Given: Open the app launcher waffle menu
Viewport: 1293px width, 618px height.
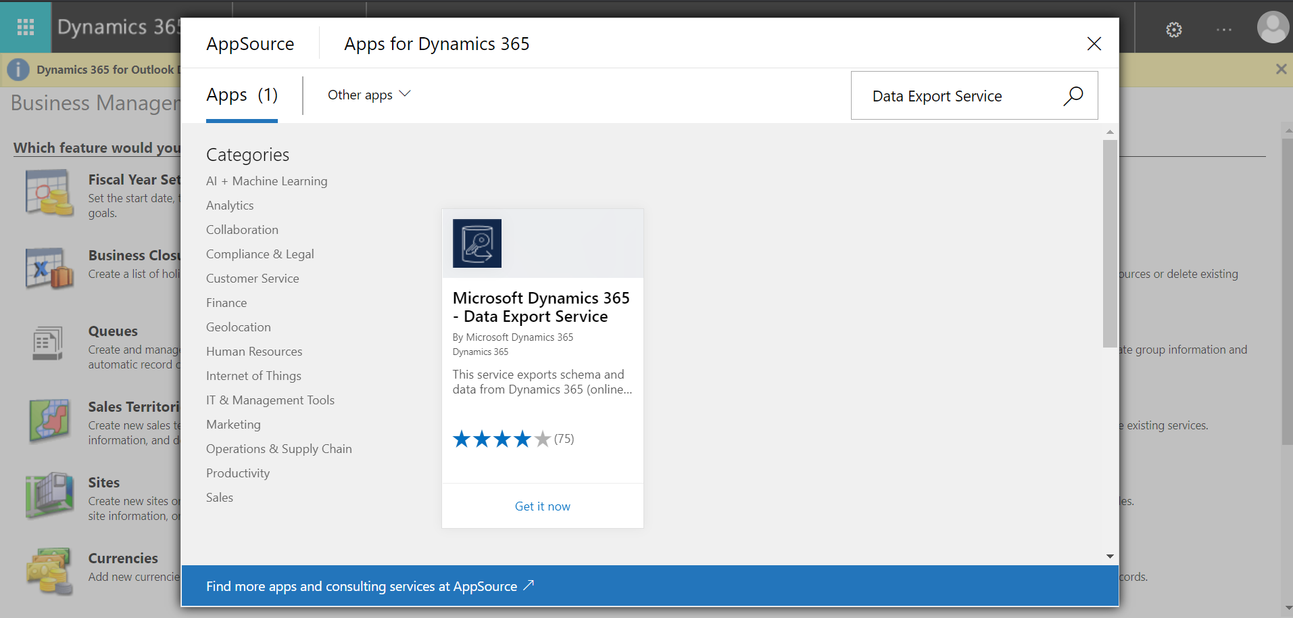Looking at the screenshot, I should (x=25, y=27).
